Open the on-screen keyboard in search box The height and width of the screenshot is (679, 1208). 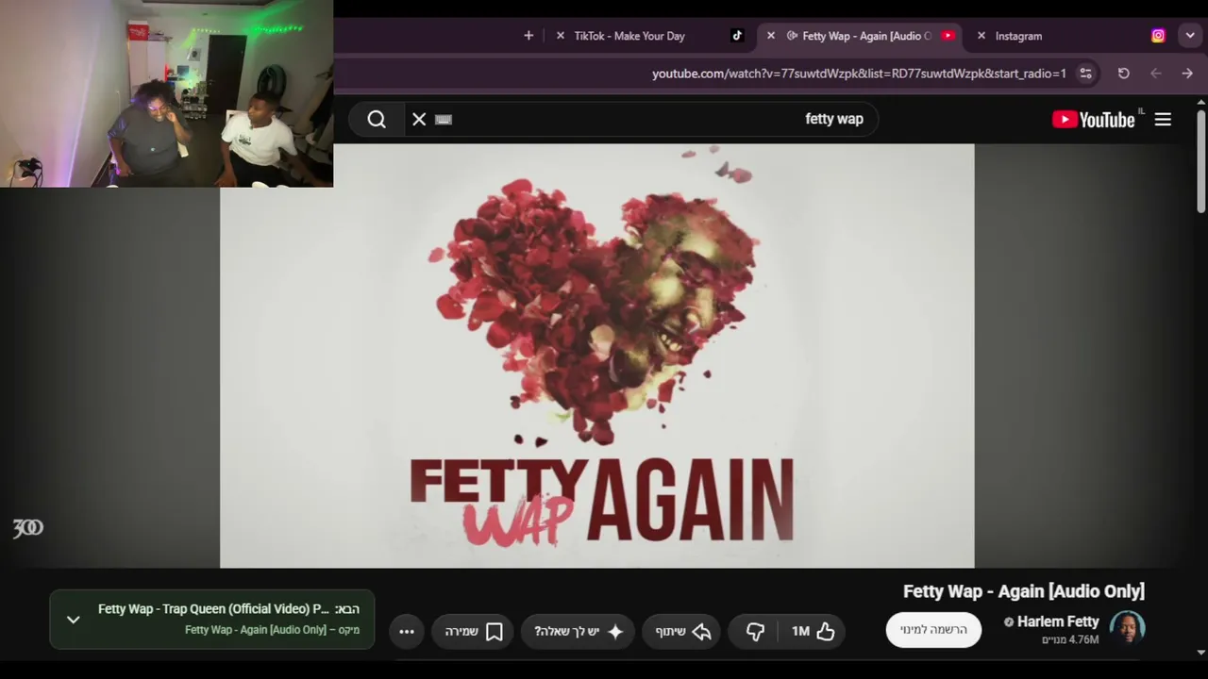444,119
